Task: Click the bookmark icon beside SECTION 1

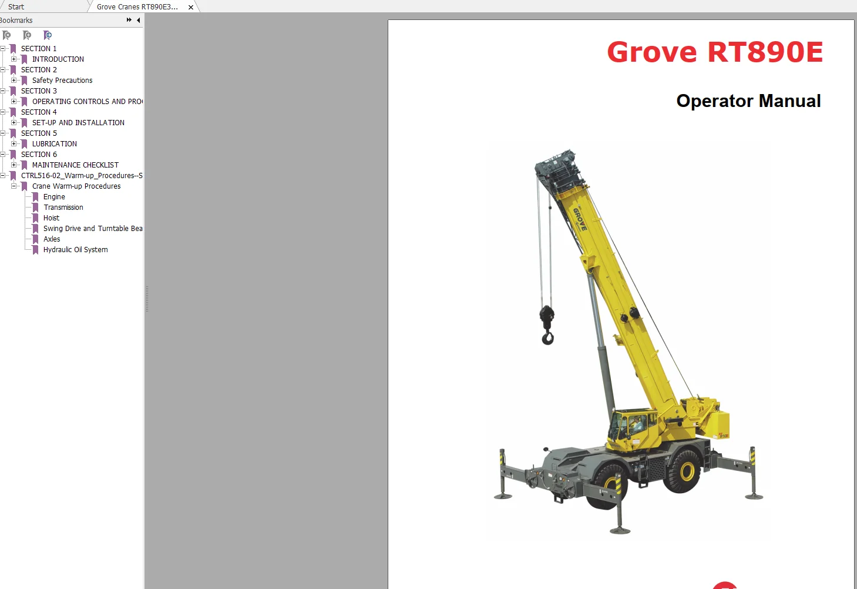Action: [13, 49]
